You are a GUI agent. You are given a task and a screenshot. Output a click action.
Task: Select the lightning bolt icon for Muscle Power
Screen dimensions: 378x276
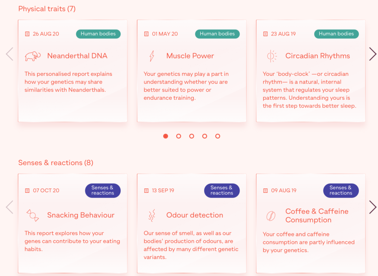click(152, 55)
